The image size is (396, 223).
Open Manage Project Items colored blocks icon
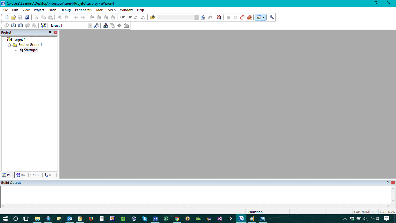pos(106,26)
